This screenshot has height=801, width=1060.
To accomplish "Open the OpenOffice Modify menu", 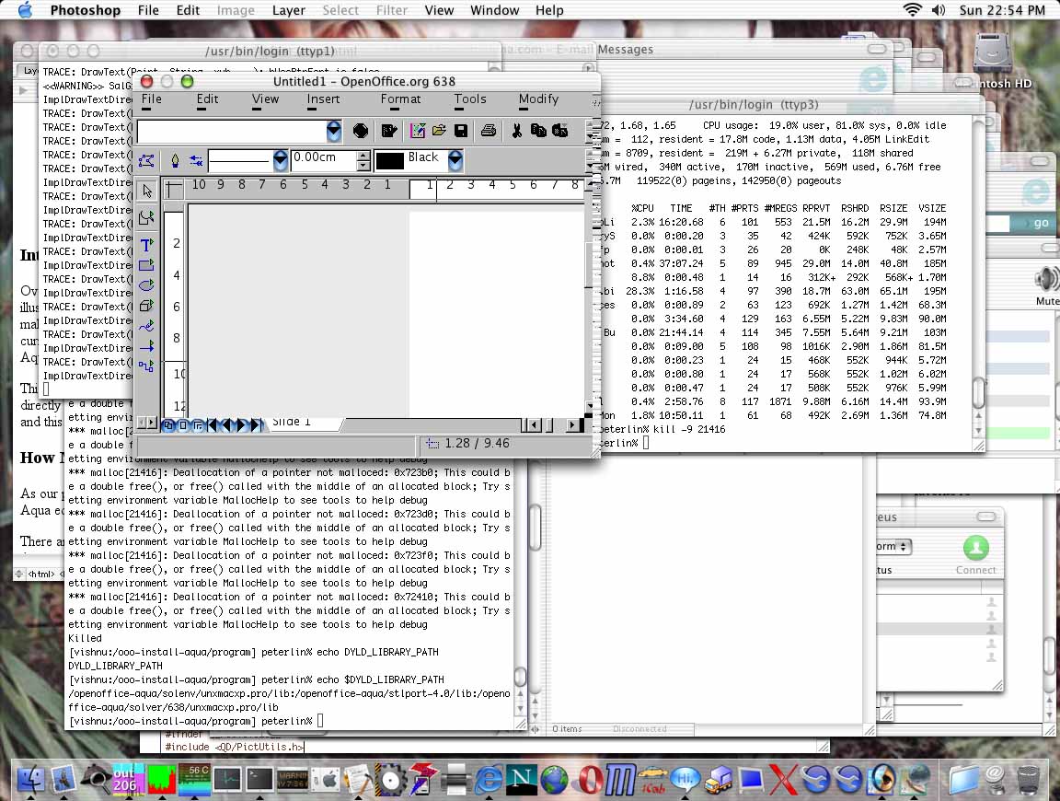I will point(539,99).
